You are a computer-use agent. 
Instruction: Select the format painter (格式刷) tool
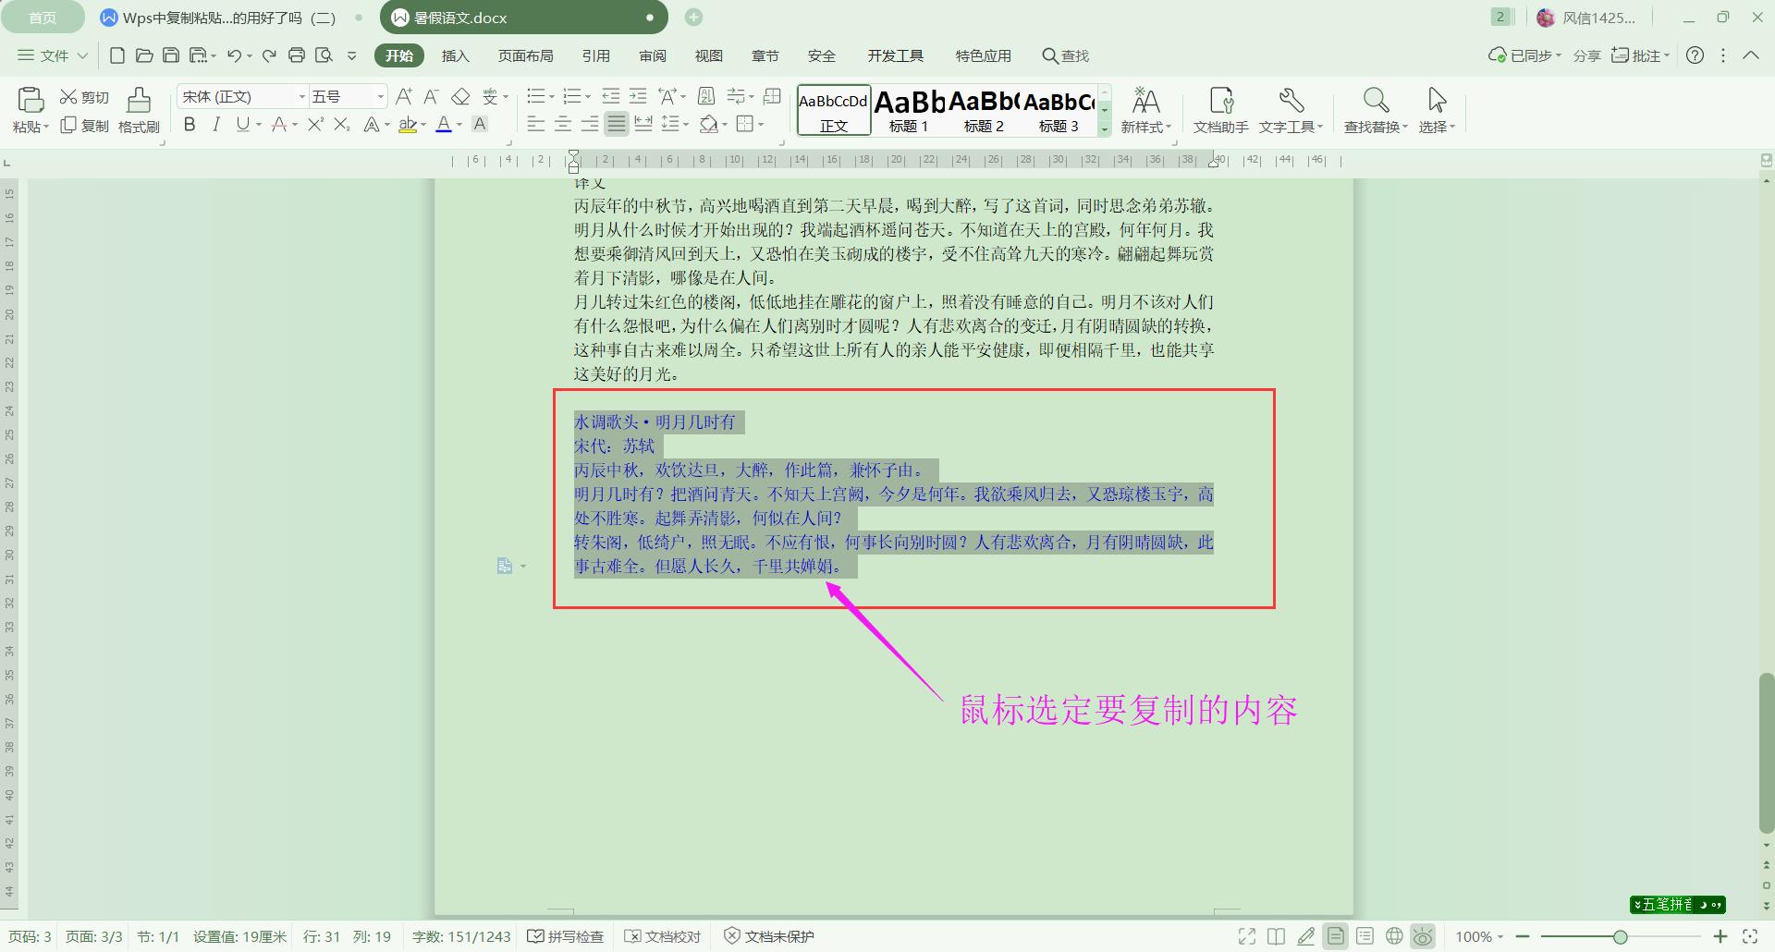point(137,109)
